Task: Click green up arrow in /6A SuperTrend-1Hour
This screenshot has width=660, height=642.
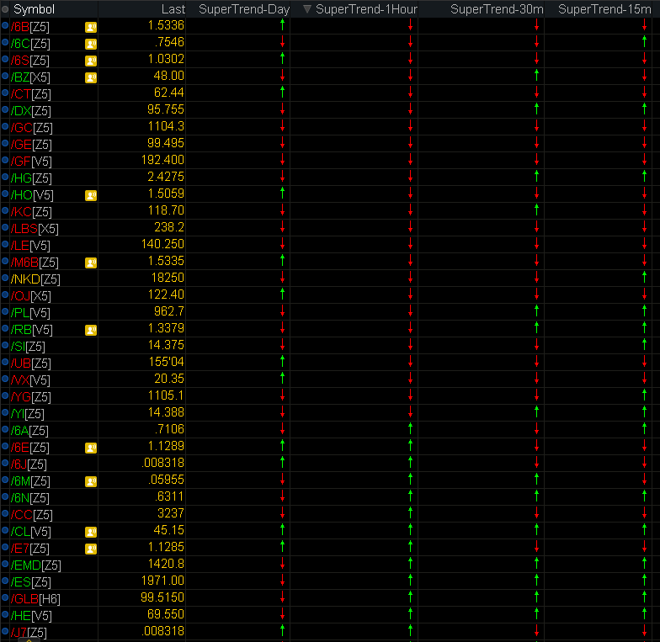Action: point(411,429)
